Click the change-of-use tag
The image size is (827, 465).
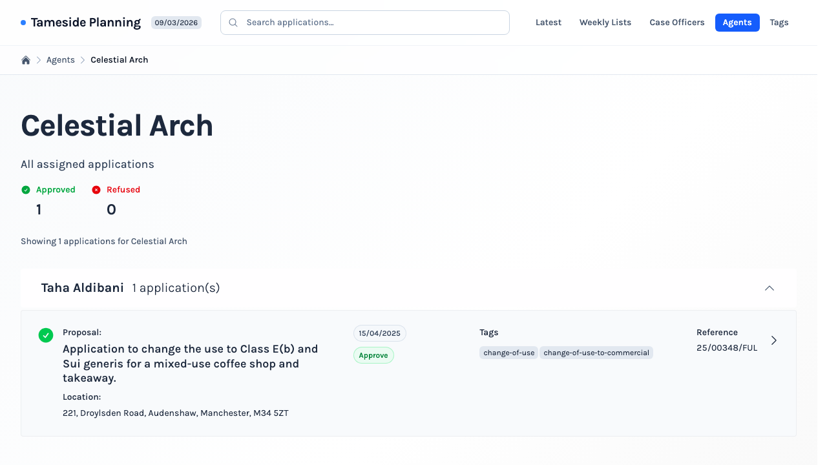coord(508,353)
